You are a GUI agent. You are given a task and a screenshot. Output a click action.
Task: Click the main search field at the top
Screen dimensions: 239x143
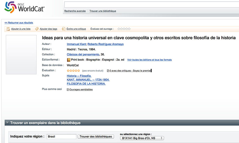pos(152,5)
